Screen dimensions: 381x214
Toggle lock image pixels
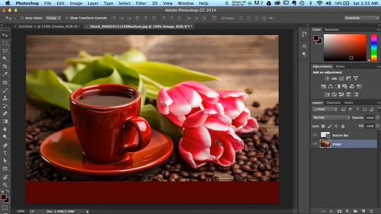coord(330,126)
